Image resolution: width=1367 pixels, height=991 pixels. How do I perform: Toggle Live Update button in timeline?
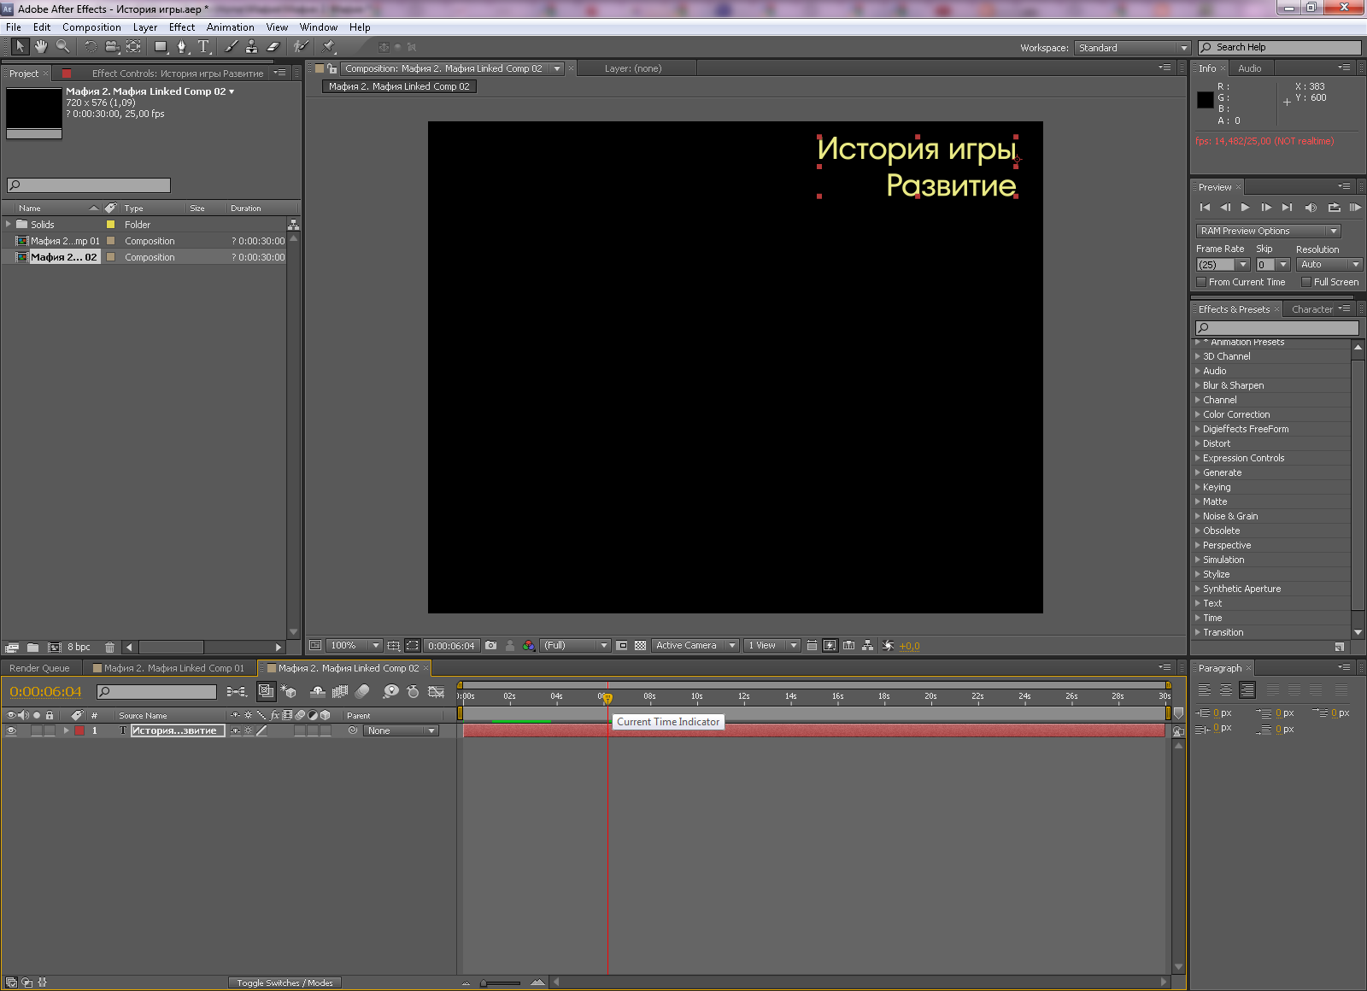click(x=267, y=691)
